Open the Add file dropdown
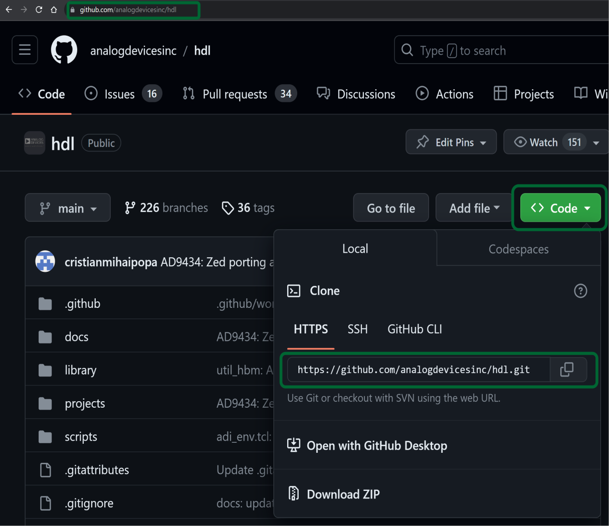 pyautogui.click(x=474, y=208)
